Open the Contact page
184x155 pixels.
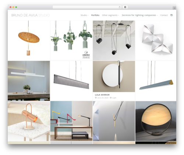click(164, 15)
